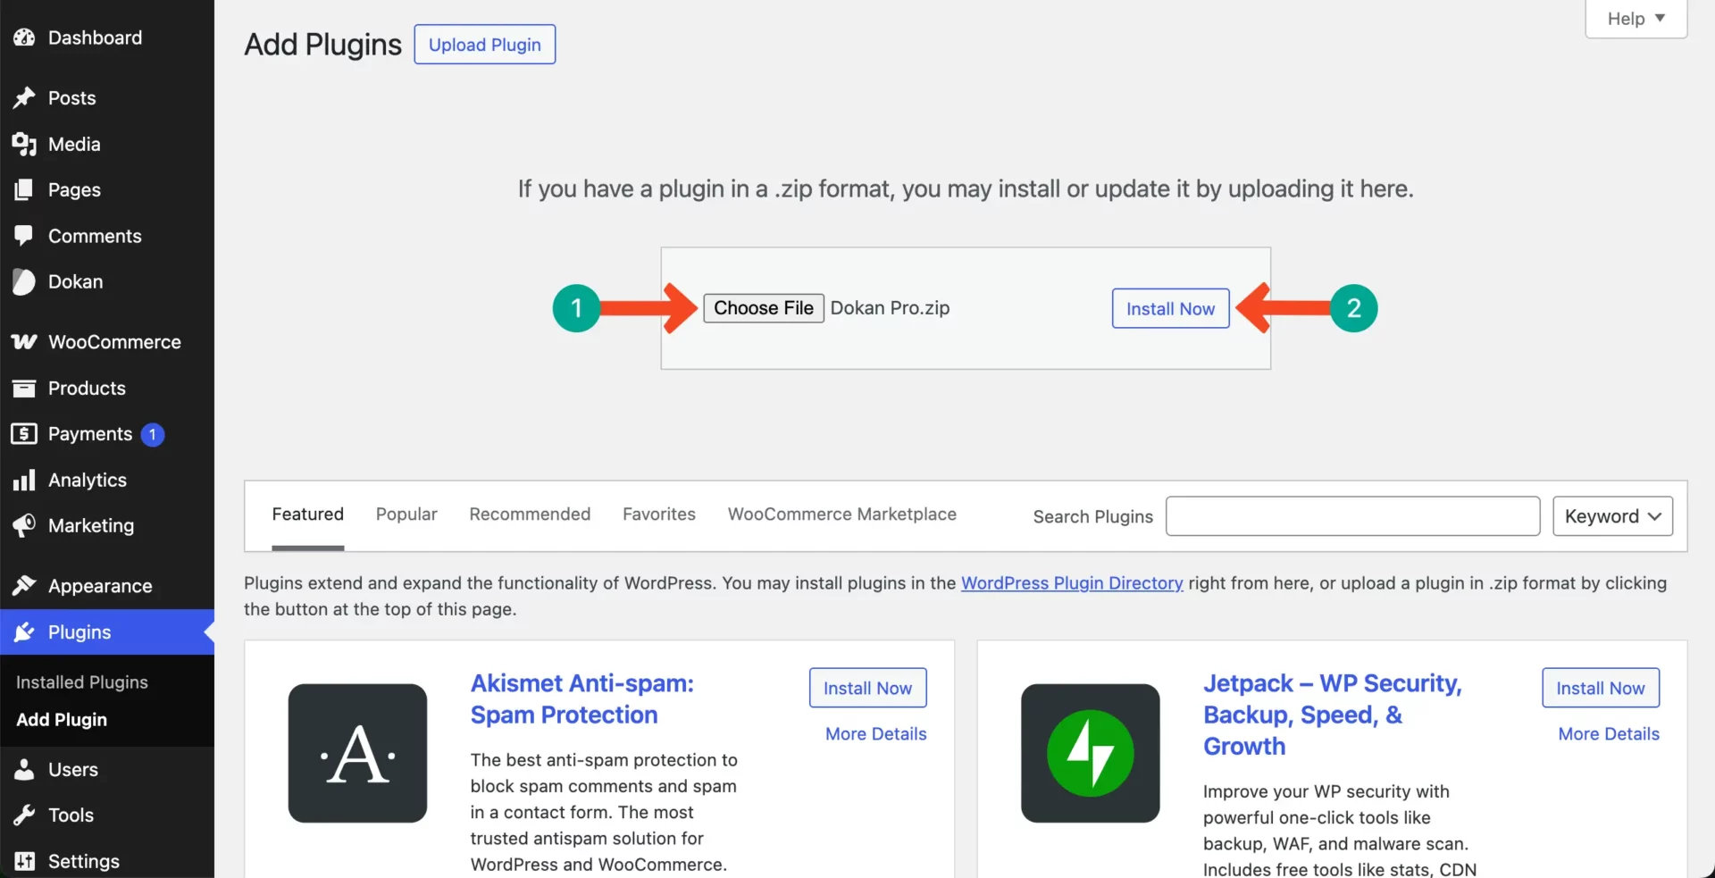Image resolution: width=1715 pixels, height=878 pixels.
Task: Click the Settings sliders icon
Action: click(24, 861)
